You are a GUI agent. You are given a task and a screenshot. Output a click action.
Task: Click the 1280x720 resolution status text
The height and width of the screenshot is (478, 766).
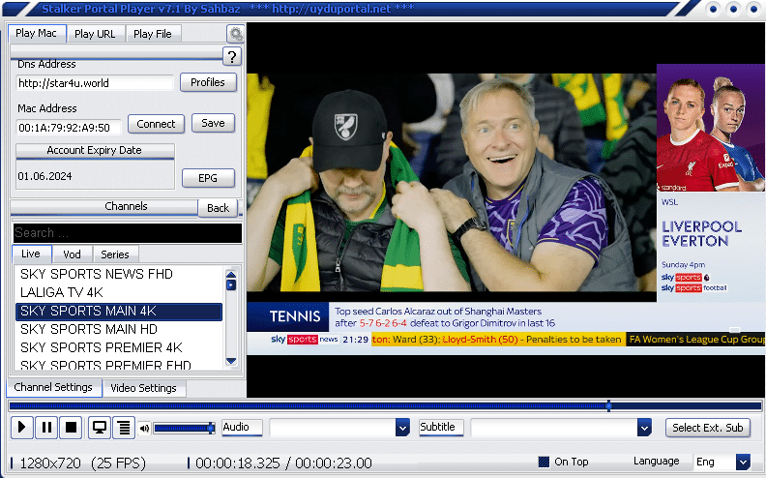[50, 463]
